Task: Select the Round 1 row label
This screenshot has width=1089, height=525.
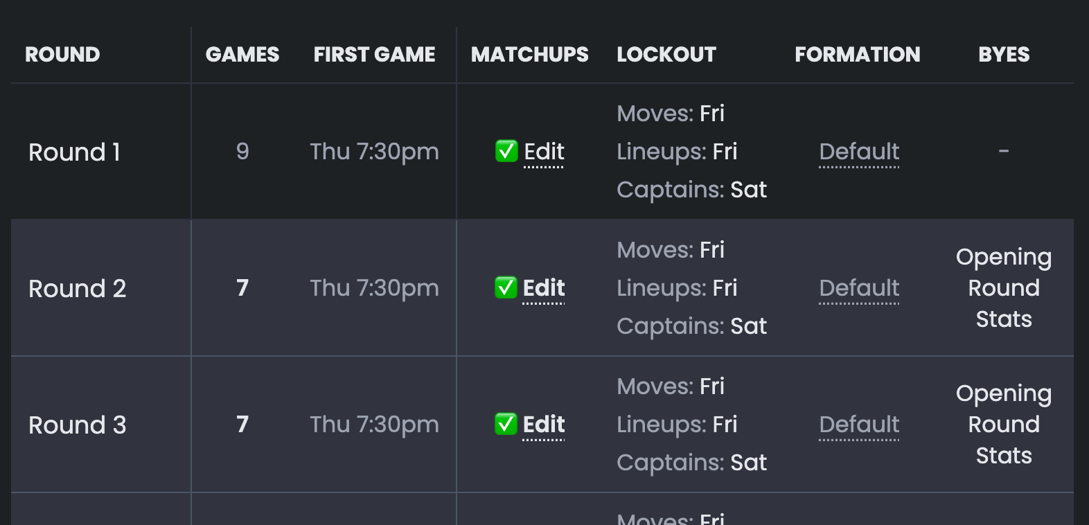Action: point(76,152)
